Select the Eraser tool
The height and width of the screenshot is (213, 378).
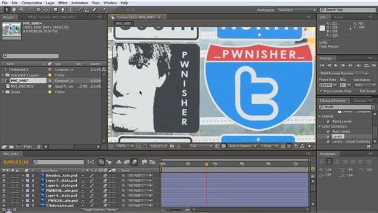click(x=94, y=9)
